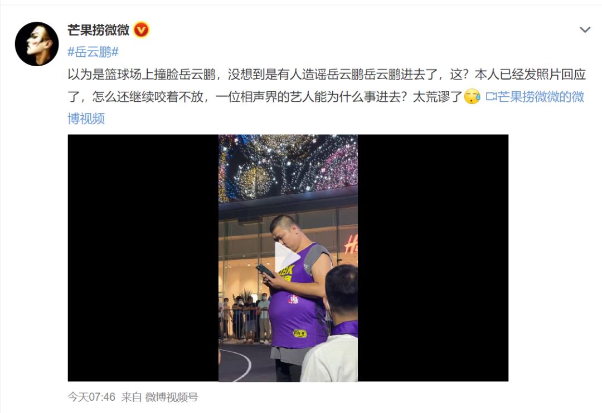602x413 pixels.
Task: Click the right black letterbox area of the video
Action: coord(433,258)
